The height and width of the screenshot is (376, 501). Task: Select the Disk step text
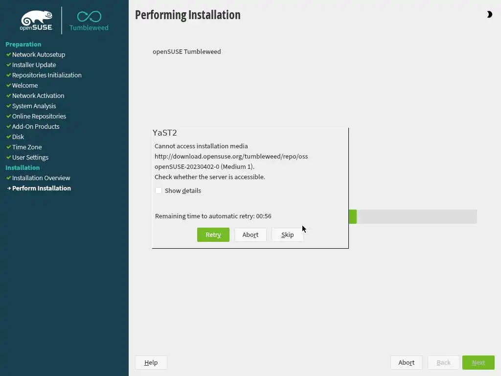[x=18, y=137]
